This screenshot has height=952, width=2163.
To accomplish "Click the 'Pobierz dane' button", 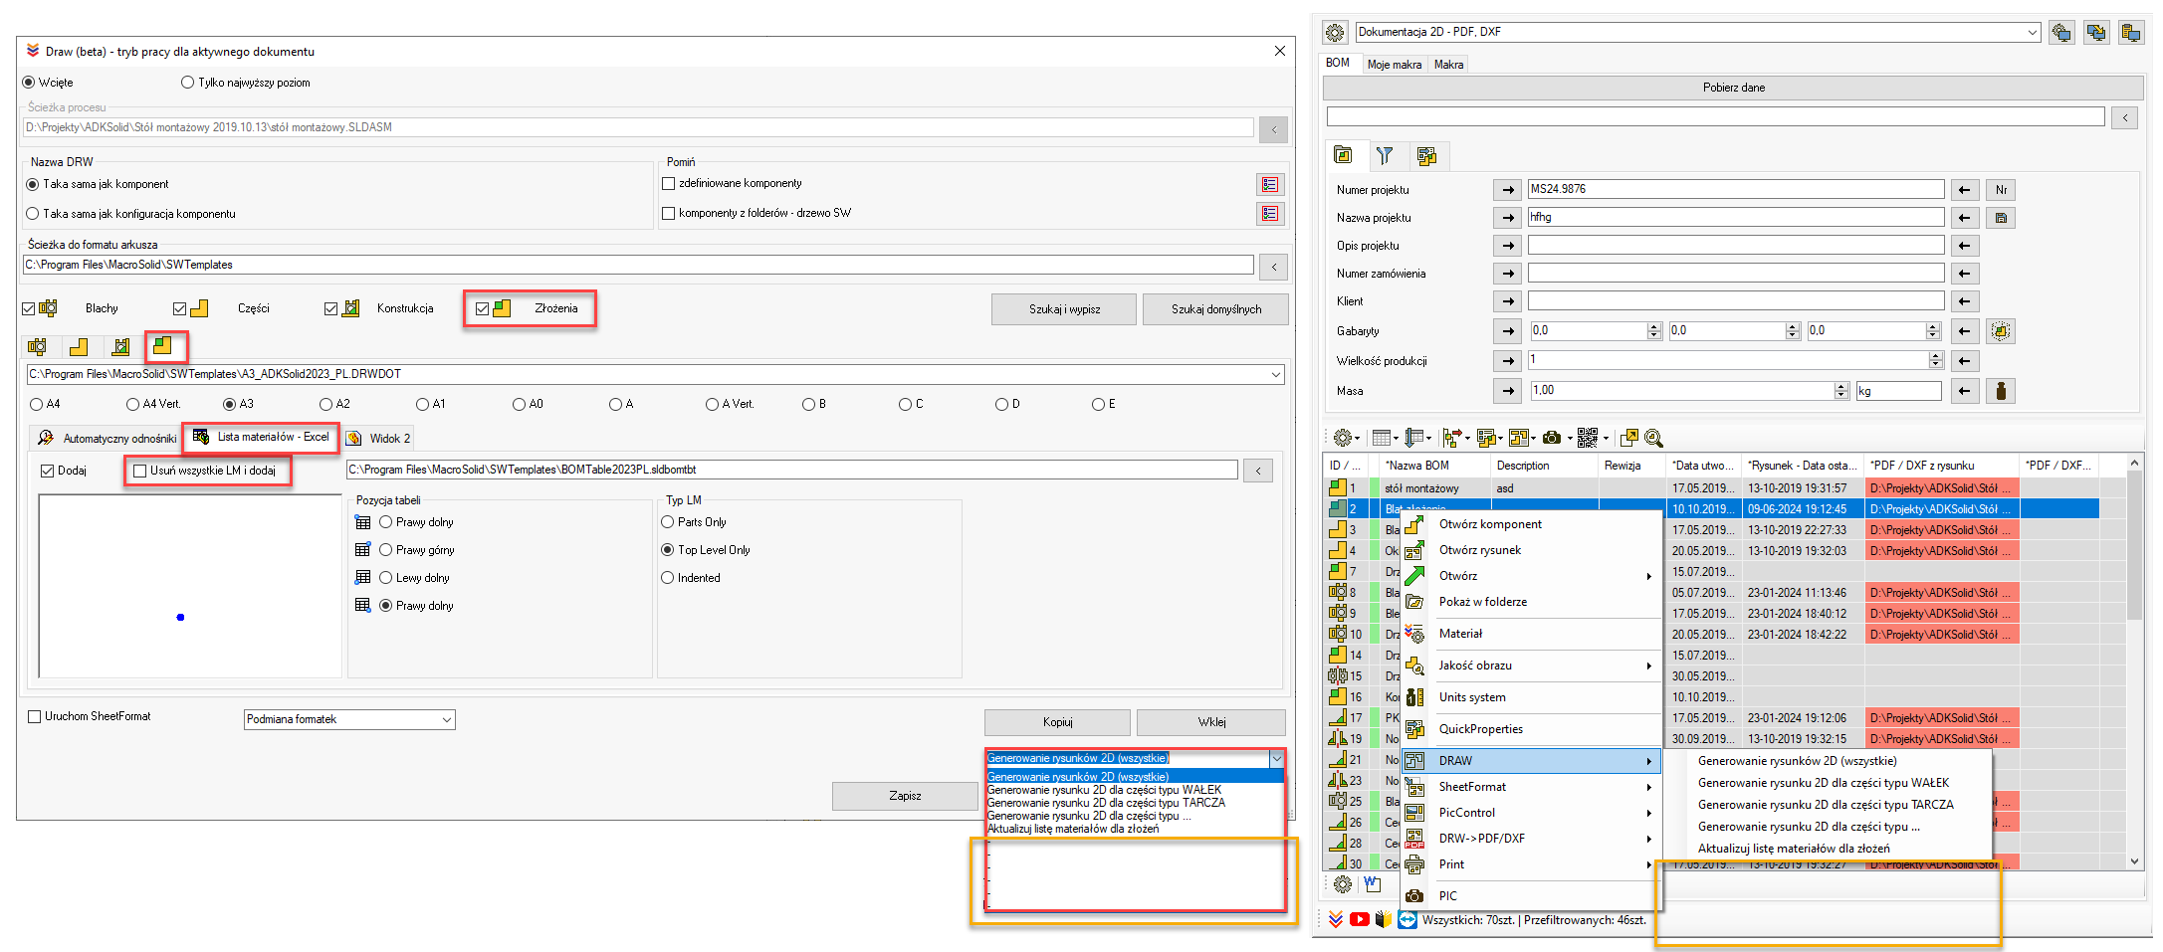I will click(x=1732, y=88).
